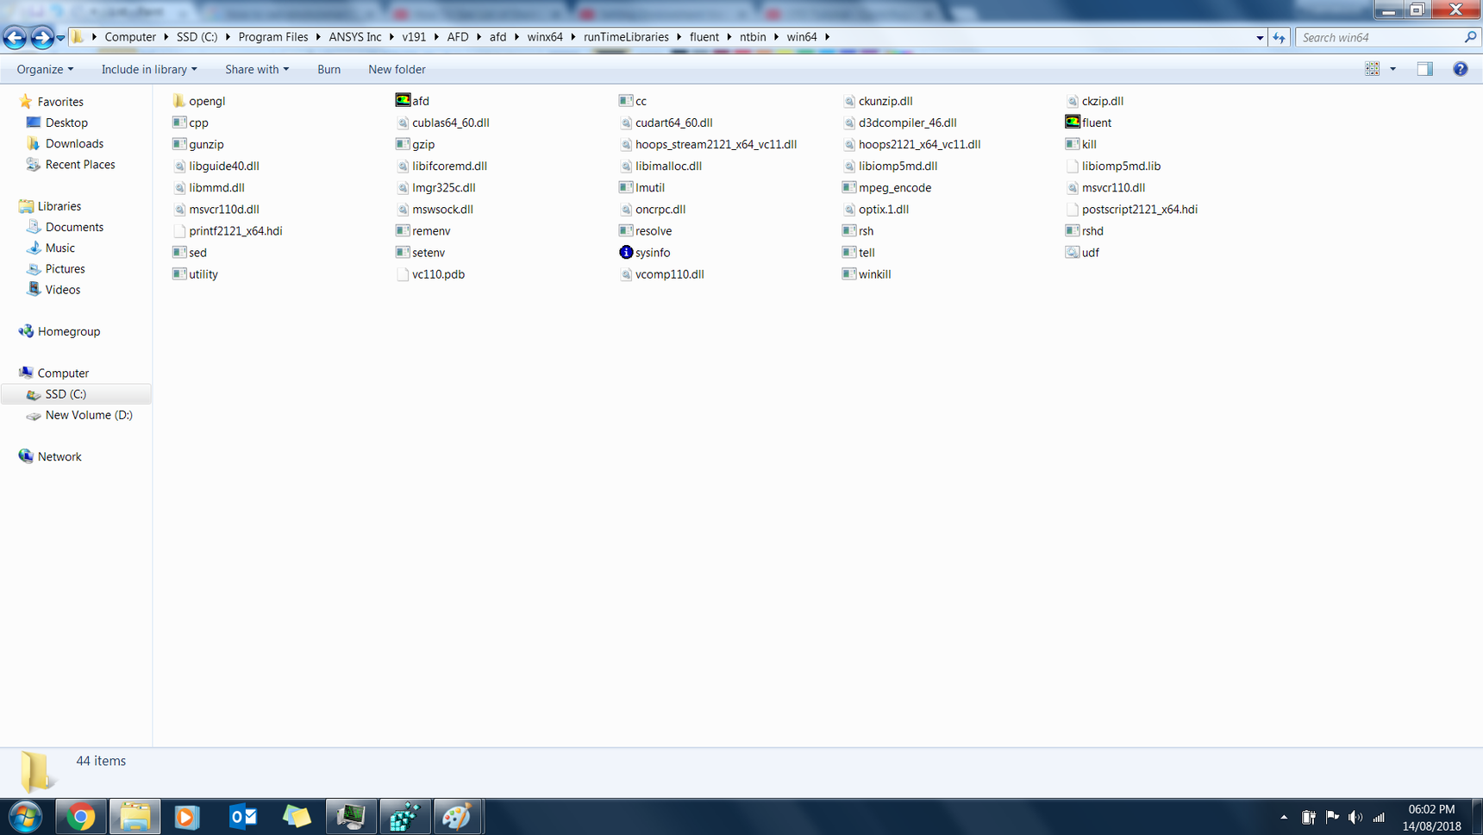This screenshot has height=835, width=1483.
Task: Navigate to Computer in the breadcrumb
Action: pos(130,37)
